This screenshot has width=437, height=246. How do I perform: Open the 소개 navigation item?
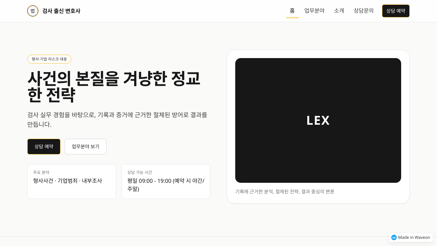point(339,11)
